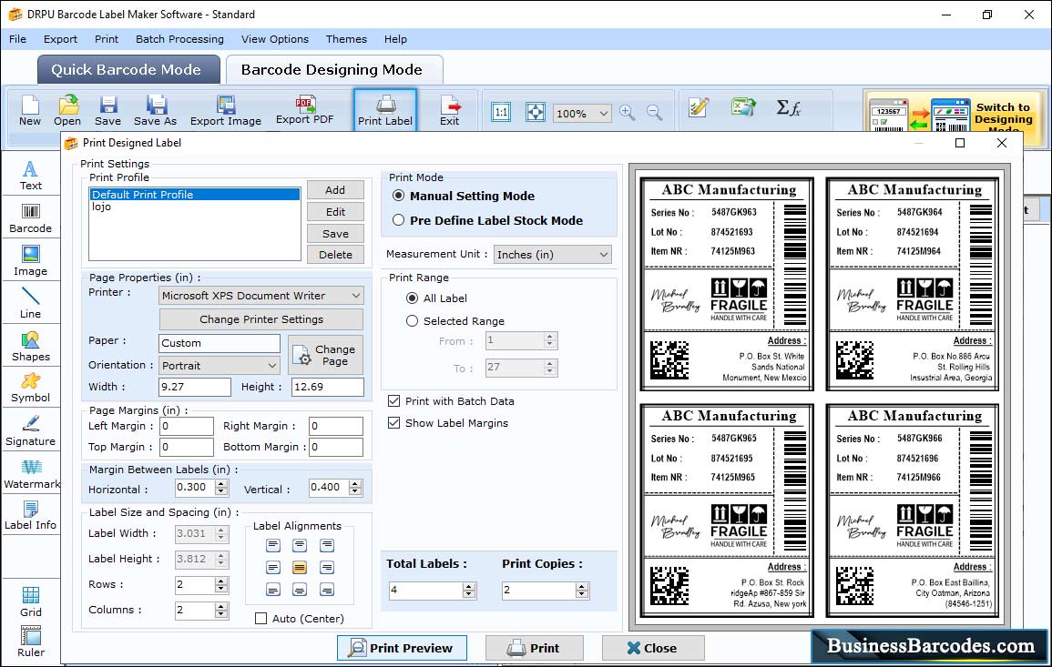Use the Save As toolbar icon
The height and width of the screenshot is (667, 1052).
pyautogui.click(x=155, y=111)
